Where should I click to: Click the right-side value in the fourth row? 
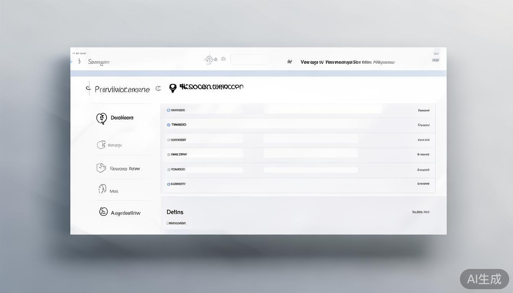423,155
